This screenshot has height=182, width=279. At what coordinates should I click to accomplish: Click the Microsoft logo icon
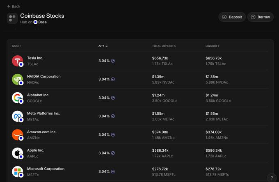coord(17,172)
